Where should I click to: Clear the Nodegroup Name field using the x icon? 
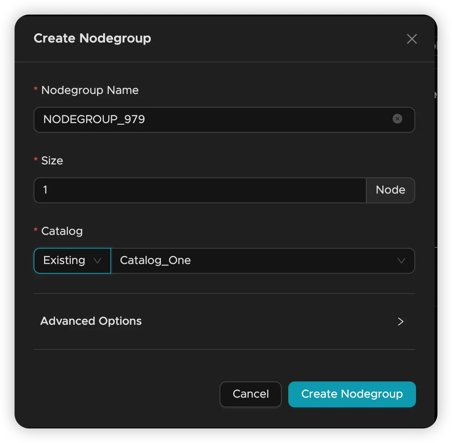[x=397, y=119]
